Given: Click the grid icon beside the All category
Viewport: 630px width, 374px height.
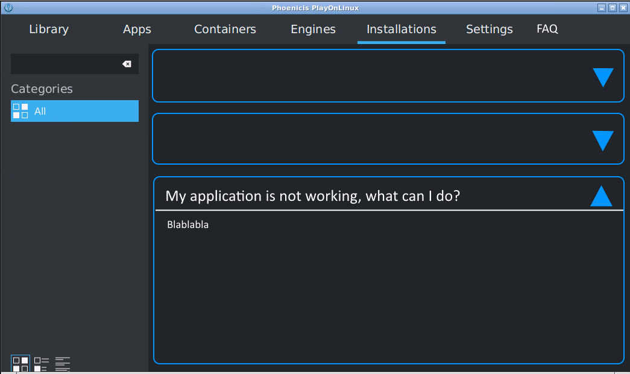Looking at the screenshot, I should [20, 111].
